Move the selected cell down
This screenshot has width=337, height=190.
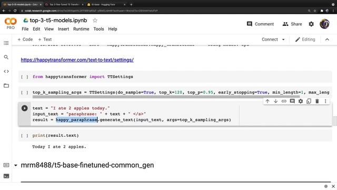275,101
